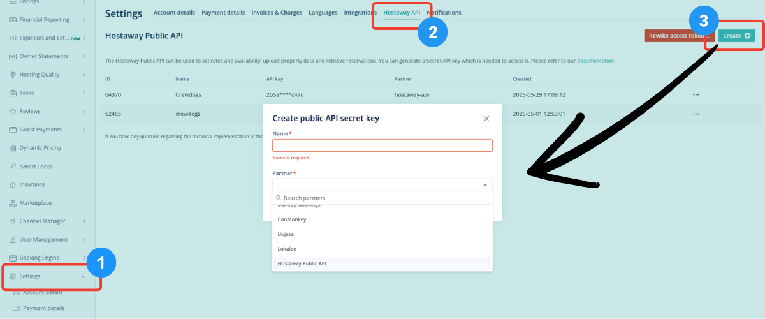This screenshot has width=765, height=319.
Task: Click the Revoke access token button
Action: click(679, 36)
